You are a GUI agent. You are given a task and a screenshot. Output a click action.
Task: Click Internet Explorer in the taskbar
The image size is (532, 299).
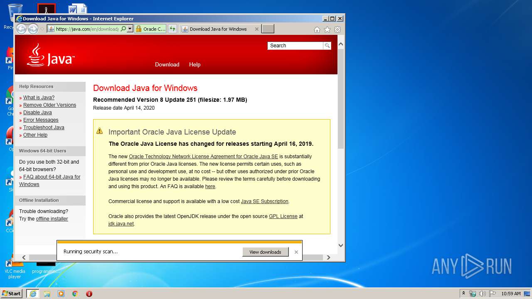click(x=32, y=294)
